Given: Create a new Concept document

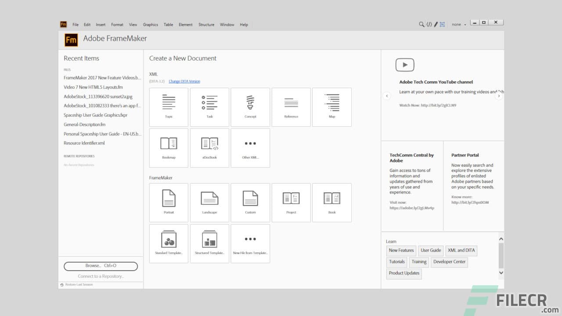Looking at the screenshot, I should click(x=250, y=107).
